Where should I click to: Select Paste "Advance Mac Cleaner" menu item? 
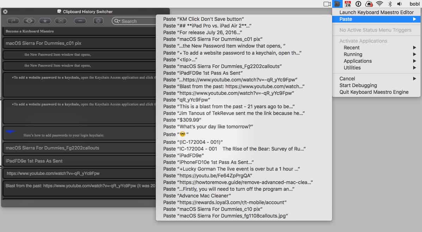point(244,196)
